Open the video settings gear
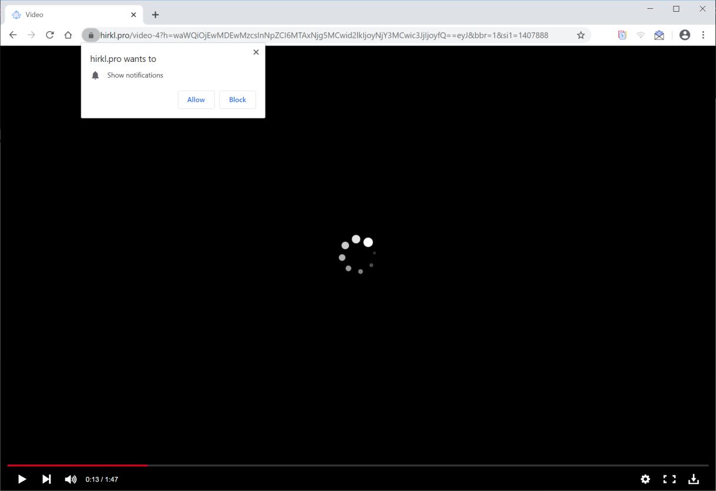 click(x=645, y=479)
